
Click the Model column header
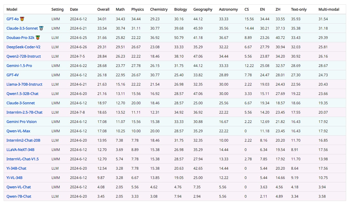coord(12,9)
